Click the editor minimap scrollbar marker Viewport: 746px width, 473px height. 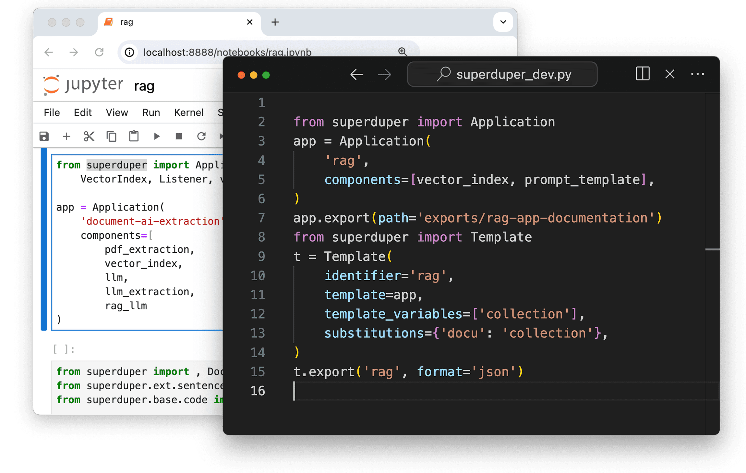(x=712, y=249)
